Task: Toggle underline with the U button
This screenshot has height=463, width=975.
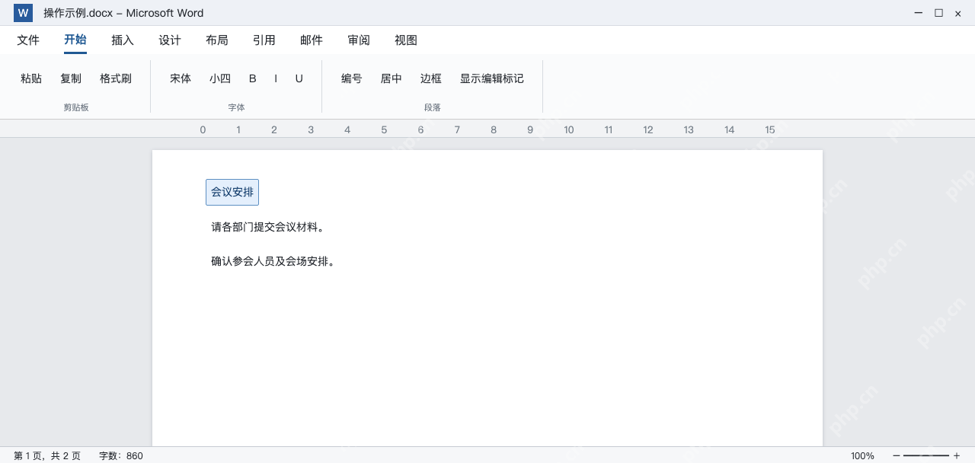Action: [x=299, y=78]
